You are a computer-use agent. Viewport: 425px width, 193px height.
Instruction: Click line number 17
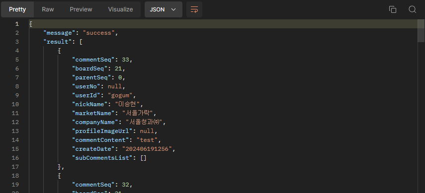15,167
